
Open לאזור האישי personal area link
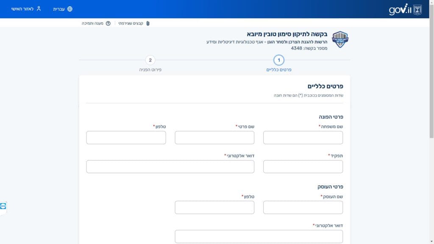point(22,9)
